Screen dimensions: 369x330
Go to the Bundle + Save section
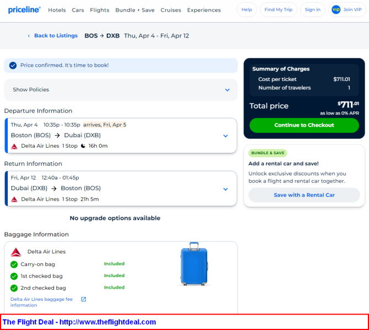coord(135,10)
